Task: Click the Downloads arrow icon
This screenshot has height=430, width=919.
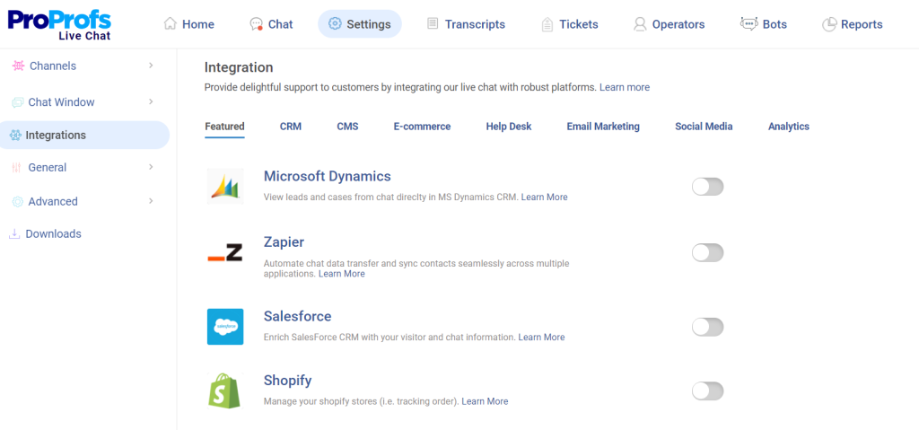Action: (x=14, y=234)
